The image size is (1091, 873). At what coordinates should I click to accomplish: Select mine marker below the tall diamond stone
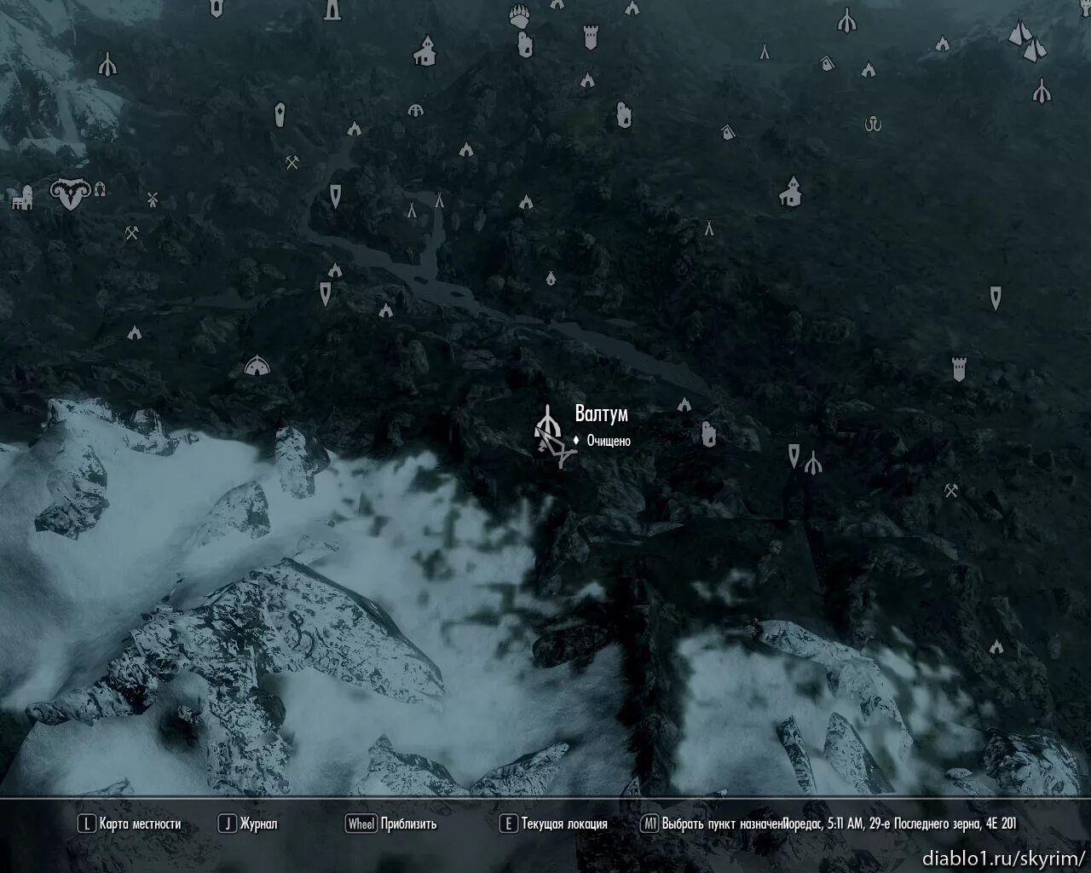coord(292,161)
